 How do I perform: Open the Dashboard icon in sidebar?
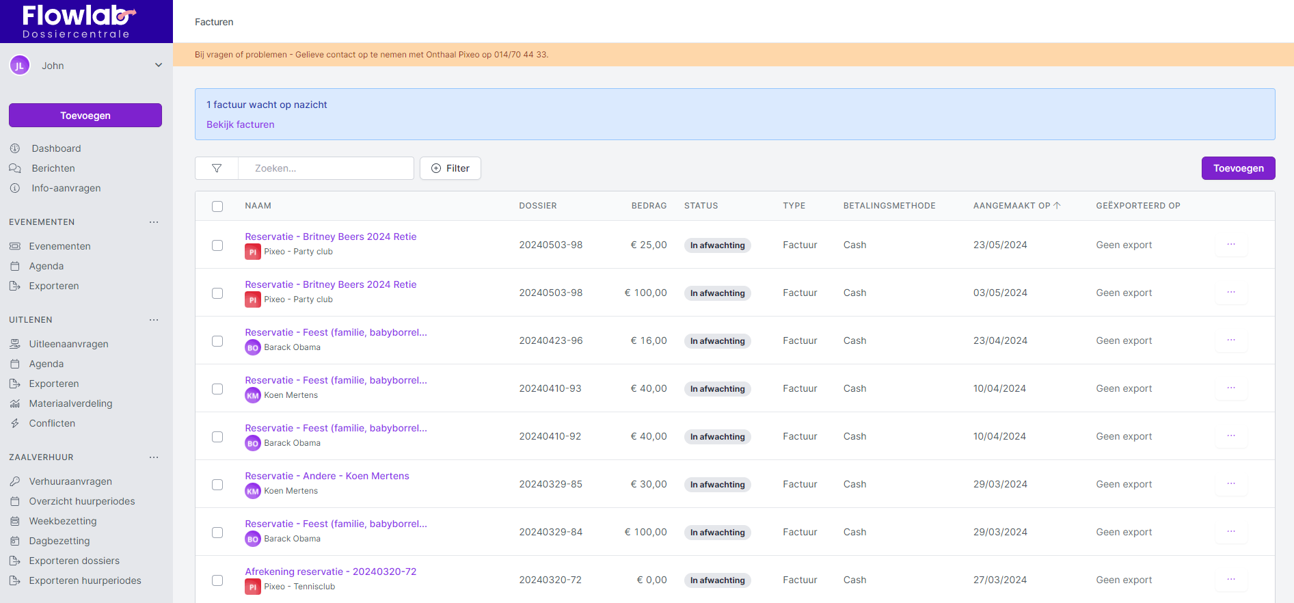15,148
